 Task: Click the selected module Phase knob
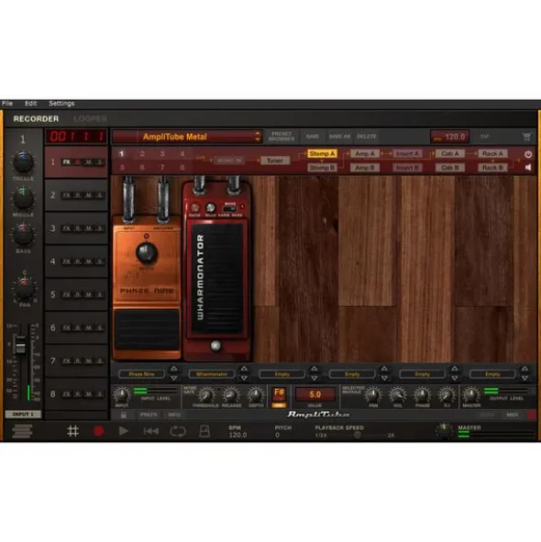coord(422,394)
